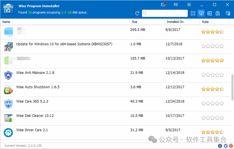The image size is (234, 149).
Task: Switch to All Programs grid view
Action: click(x=193, y=13)
